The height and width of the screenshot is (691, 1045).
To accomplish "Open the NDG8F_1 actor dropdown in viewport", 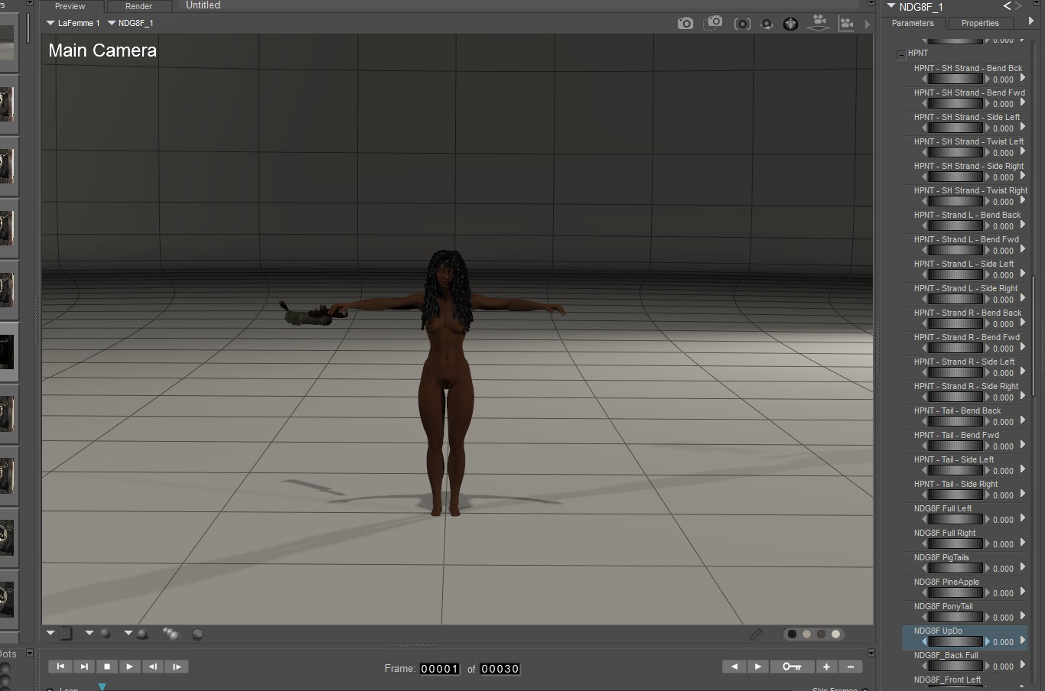I will click(130, 23).
